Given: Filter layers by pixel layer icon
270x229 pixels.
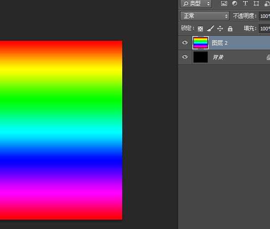Looking at the screenshot, I should pos(224,4).
